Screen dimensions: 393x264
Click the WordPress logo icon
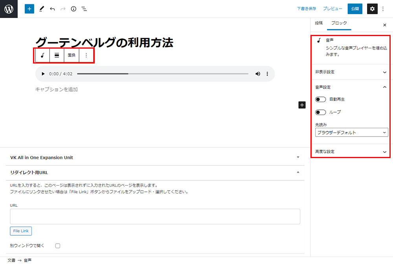point(9,9)
